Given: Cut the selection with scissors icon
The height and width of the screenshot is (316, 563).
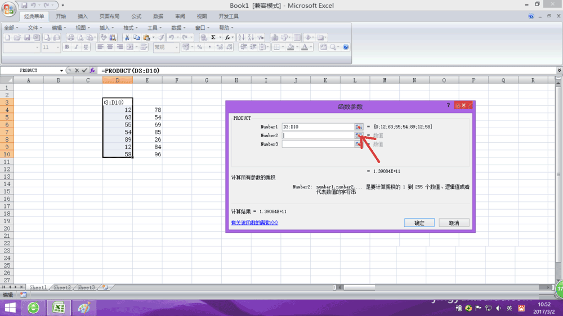Looking at the screenshot, I should (127, 37).
